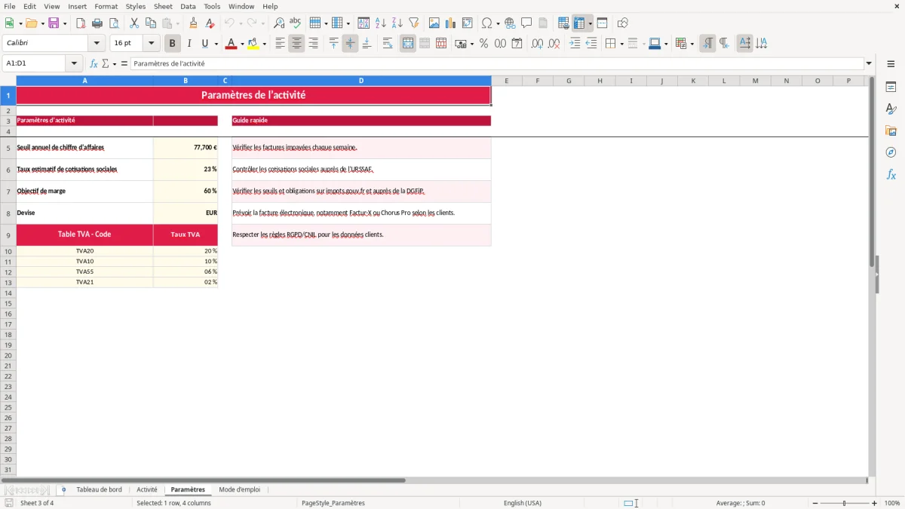Screen dimensions: 905x509
Task: Click zoom out minus button
Action: click(x=815, y=503)
